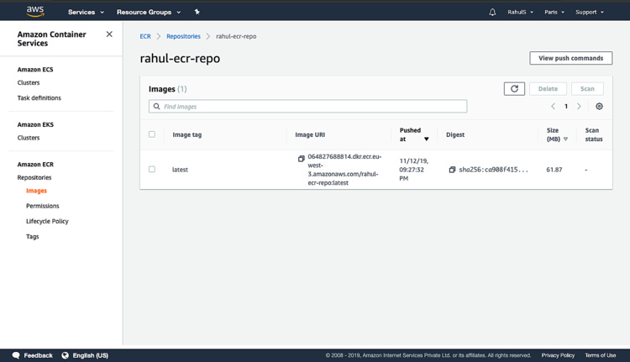This screenshot has width=630, height=362.
Task: Click the Find images search field
Action: (x=307, y=107)
